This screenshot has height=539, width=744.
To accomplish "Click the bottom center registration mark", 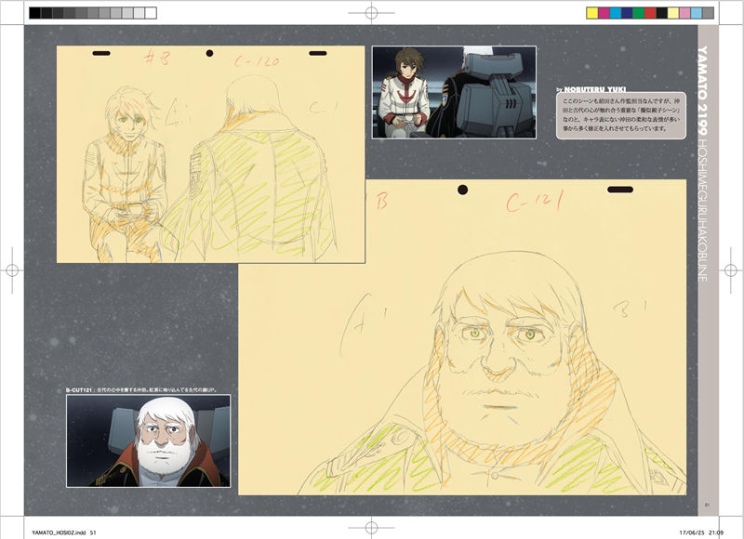I will pyautogui.click(x=371, y=527).
